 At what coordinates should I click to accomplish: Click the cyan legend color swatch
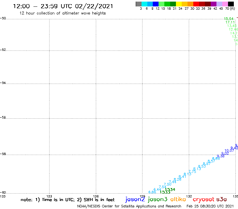point(144,4)
